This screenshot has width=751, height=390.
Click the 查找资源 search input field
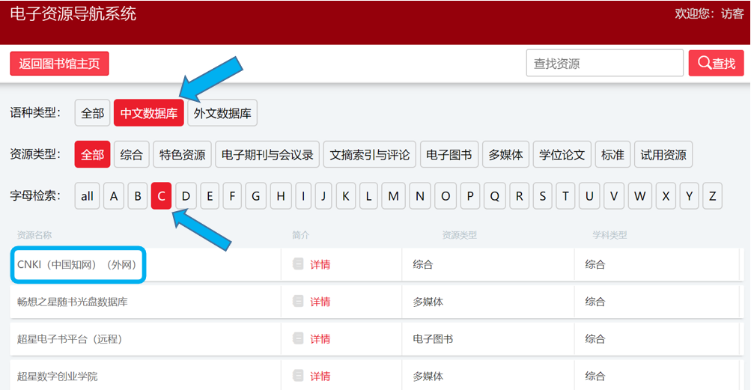point(604,64)
